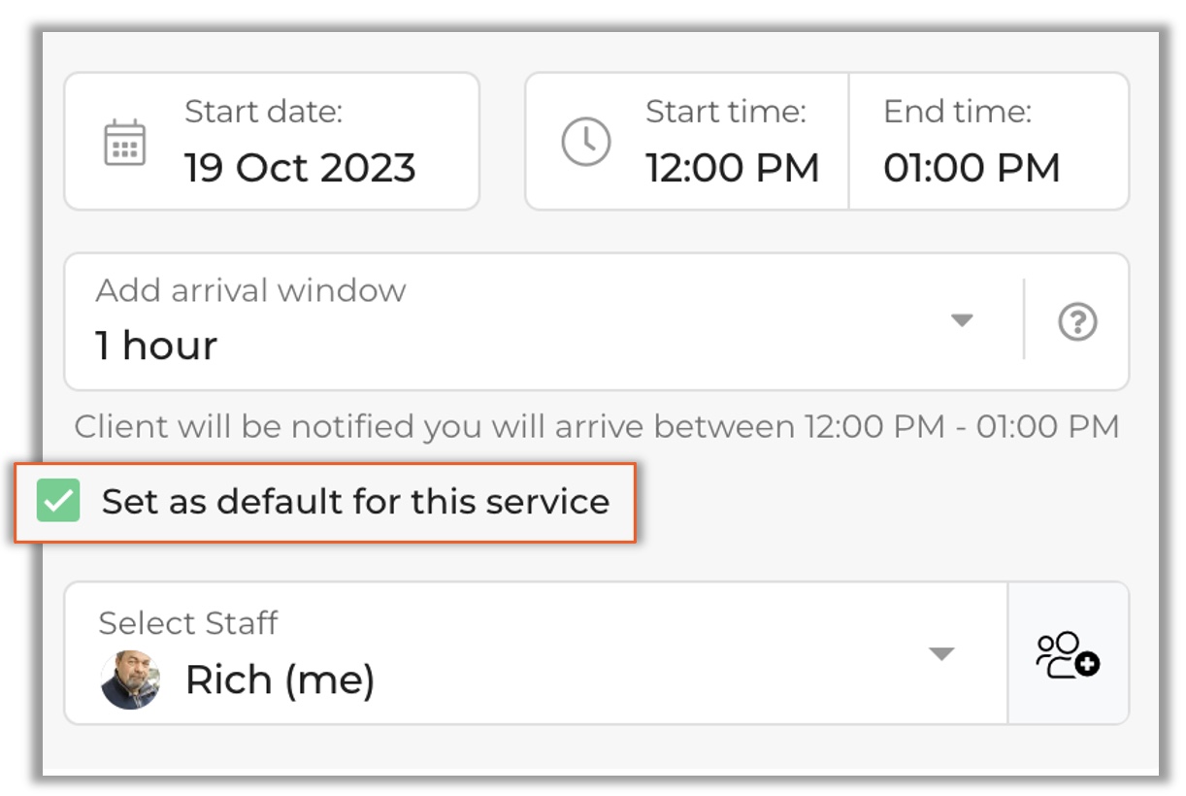Image resolution: width=1186 pixels, height=796 pixels.
Task: Click the 'Set as default for this service' label
Action: pos(355,502)
